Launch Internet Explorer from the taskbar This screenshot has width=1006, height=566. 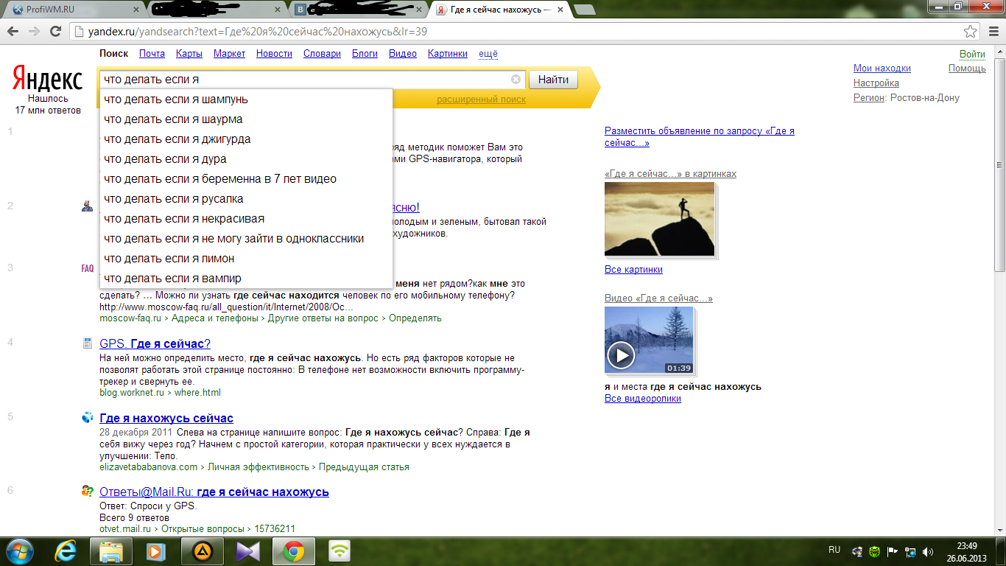[x=66, y=551]
